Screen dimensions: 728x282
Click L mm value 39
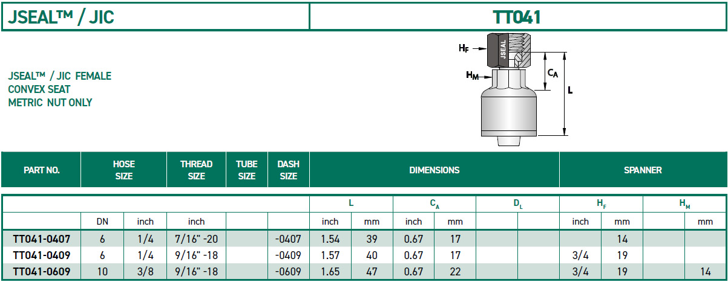(372, 239)
